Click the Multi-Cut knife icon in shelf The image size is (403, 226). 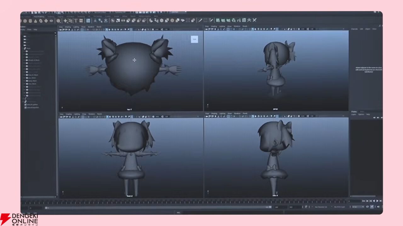(x=200, y=20)
